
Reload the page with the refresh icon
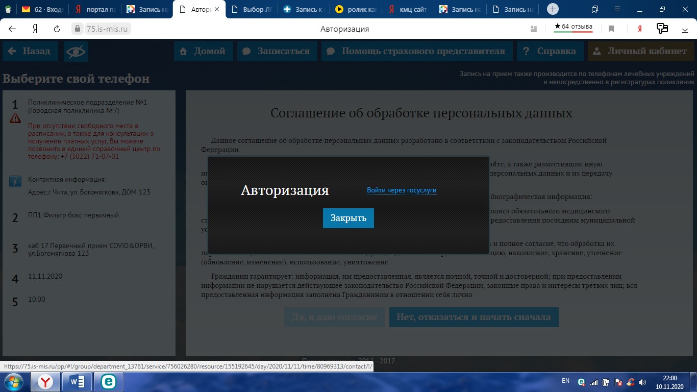click(x=57, y=29)
